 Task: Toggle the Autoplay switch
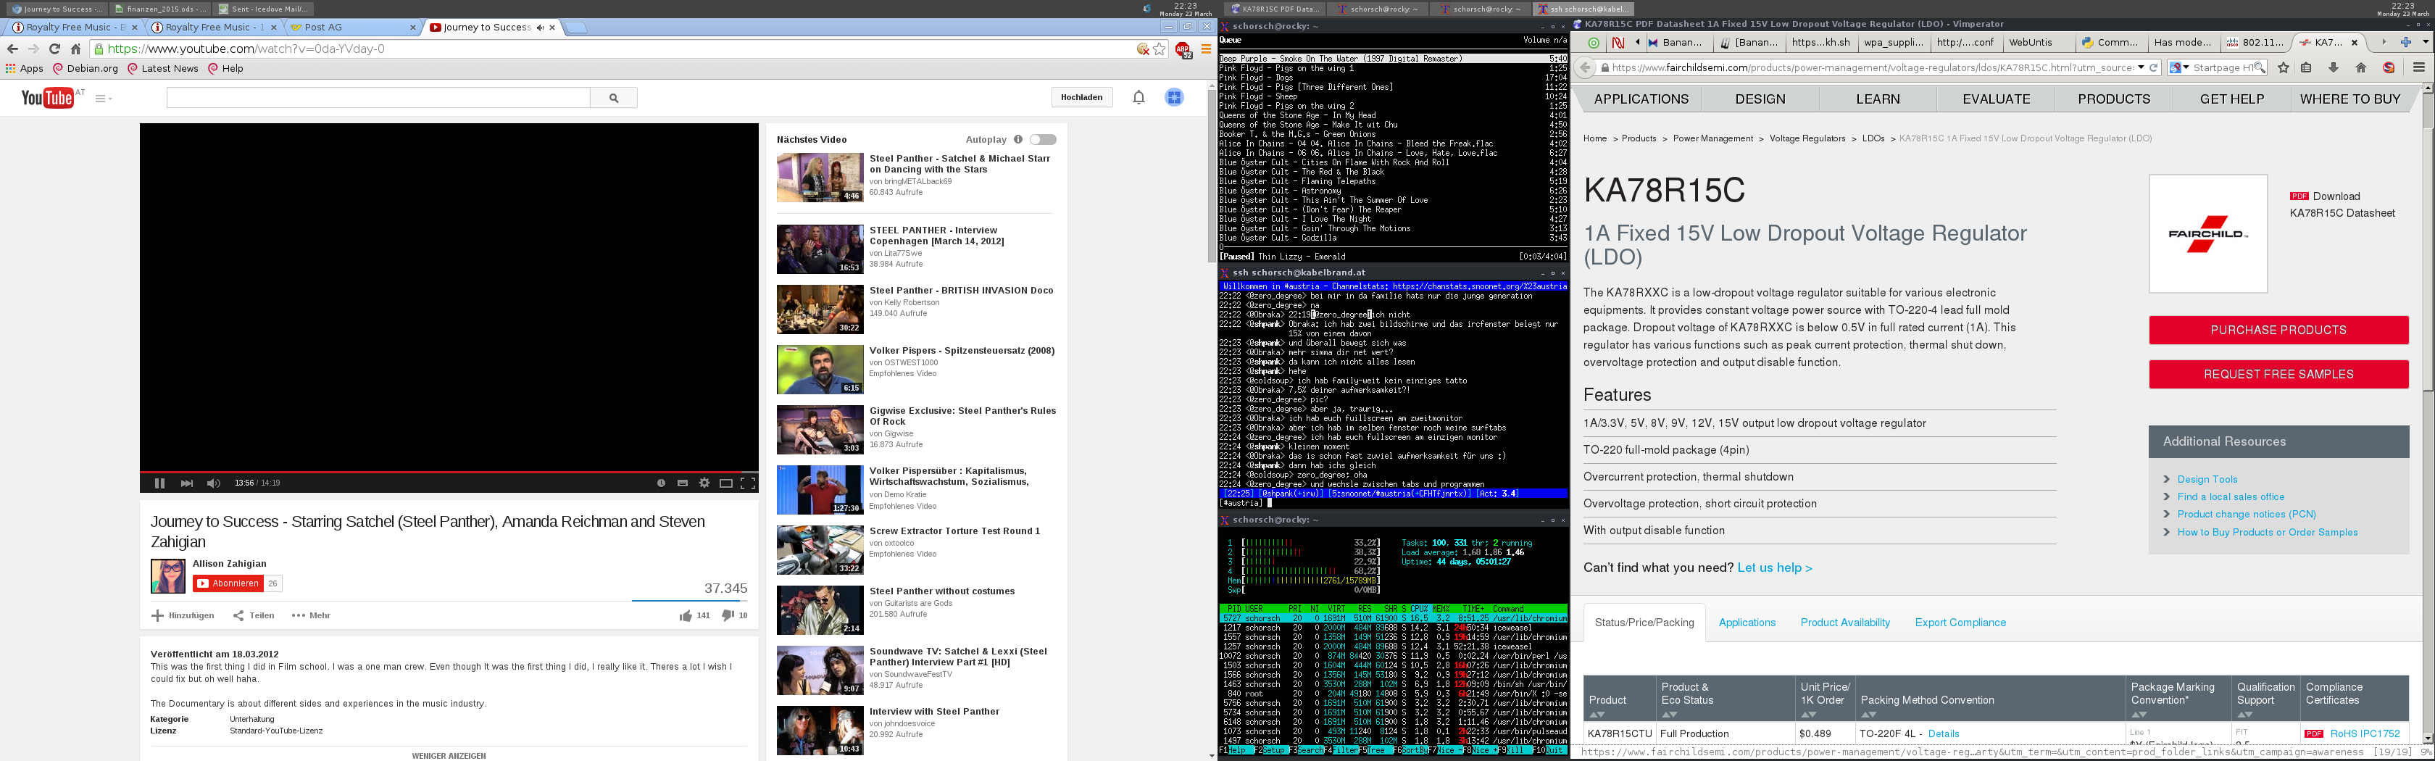(x=1043, y=140)
